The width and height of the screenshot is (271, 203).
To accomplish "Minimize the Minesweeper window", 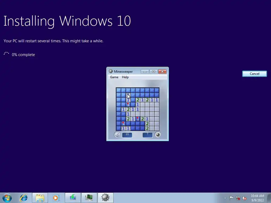I will (x=145, y=71).
